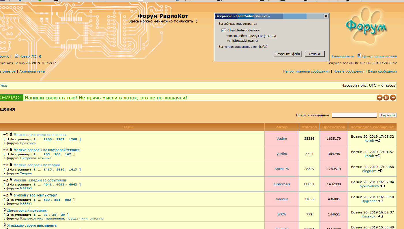Viewport: 404px width, 229px height.
Task: Pause the scrolling news ticker
Action: pyautogui.click(x=386, y=98)
